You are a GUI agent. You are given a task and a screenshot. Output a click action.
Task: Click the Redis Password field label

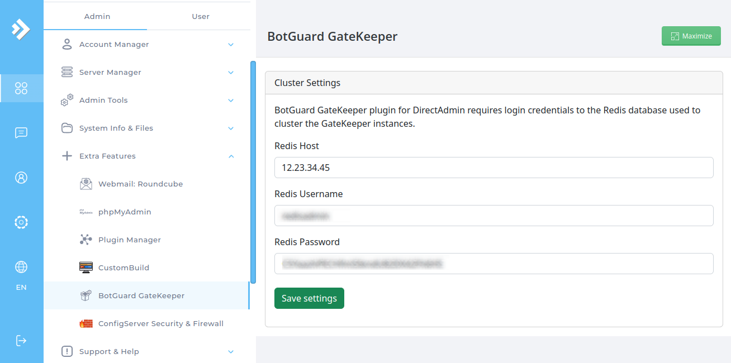pyautogui.click(x=307, y=242)
